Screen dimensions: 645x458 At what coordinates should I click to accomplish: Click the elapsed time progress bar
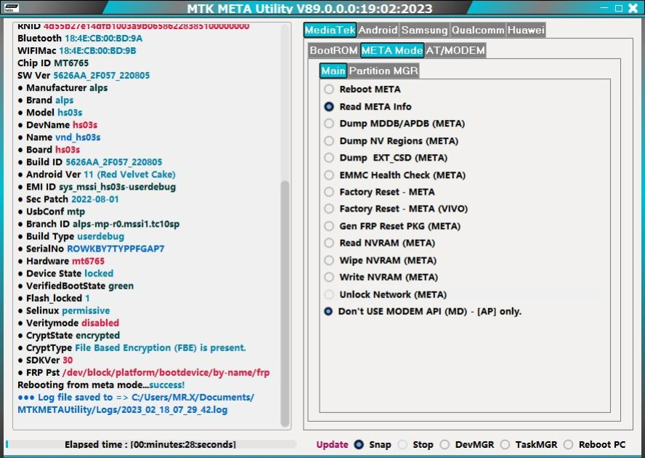(151, 444)
